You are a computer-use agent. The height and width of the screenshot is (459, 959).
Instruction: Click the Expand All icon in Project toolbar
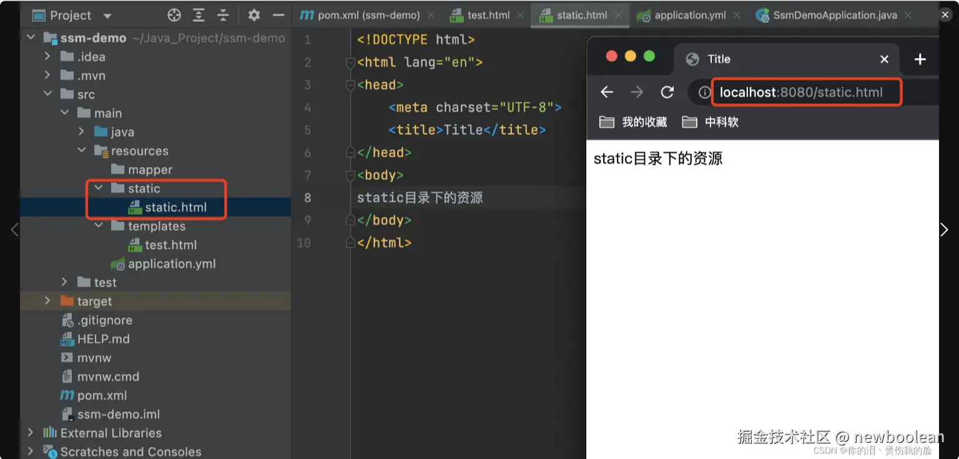199,15
